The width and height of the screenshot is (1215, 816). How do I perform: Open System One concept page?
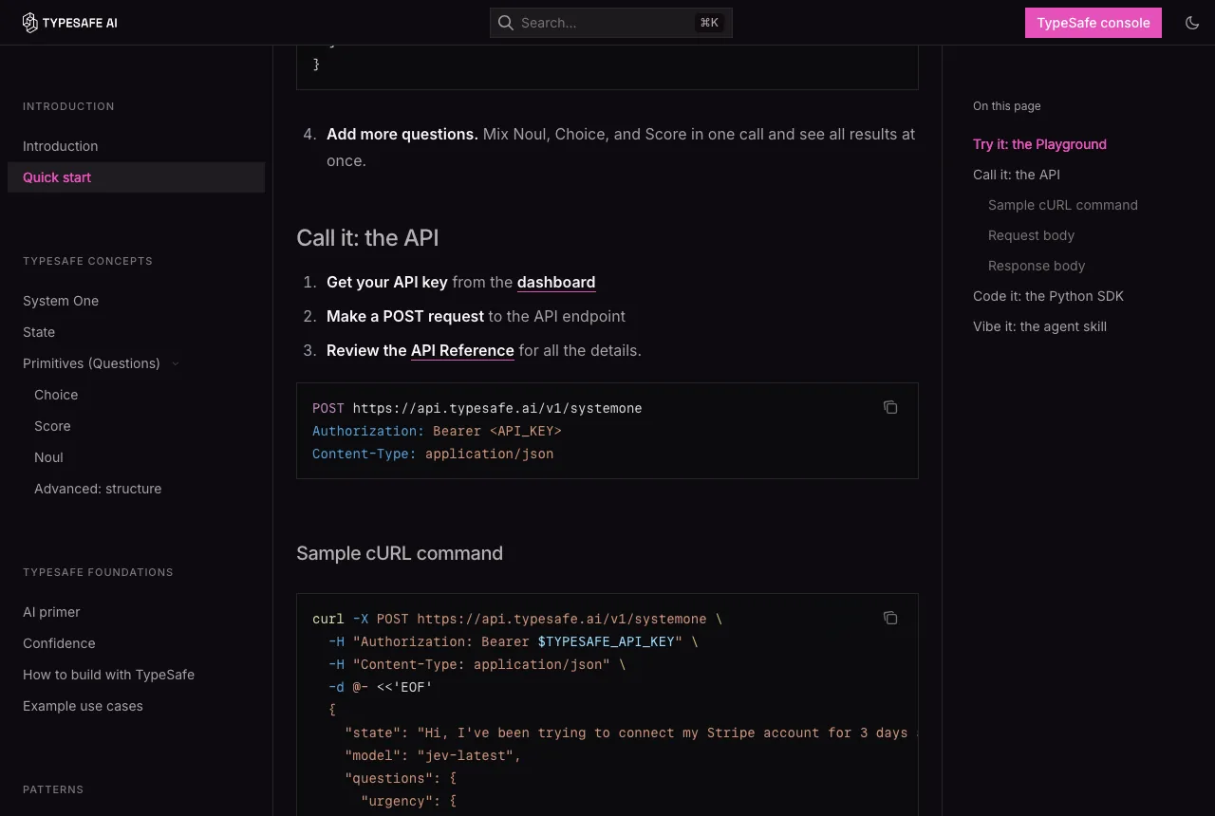(x=61, y=301)
